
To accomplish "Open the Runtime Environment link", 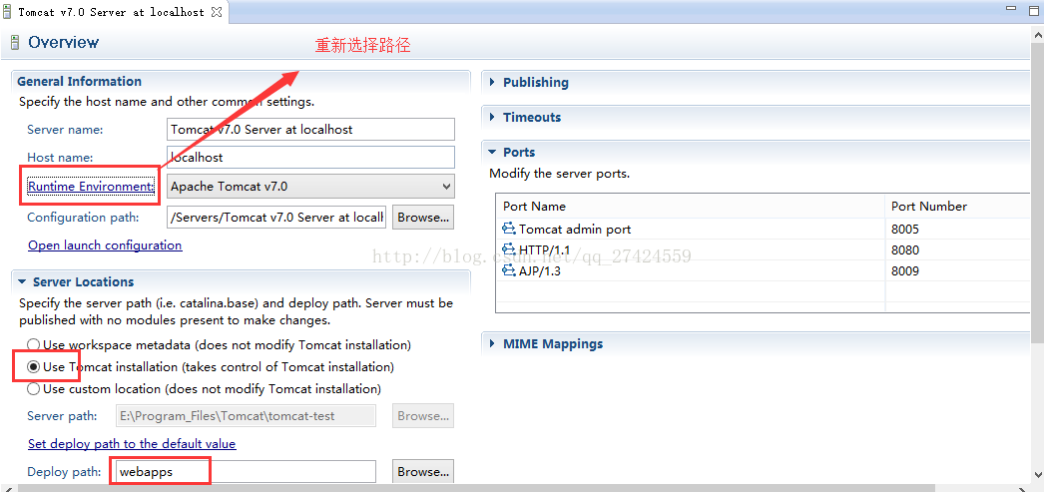I will pos(91,187).
